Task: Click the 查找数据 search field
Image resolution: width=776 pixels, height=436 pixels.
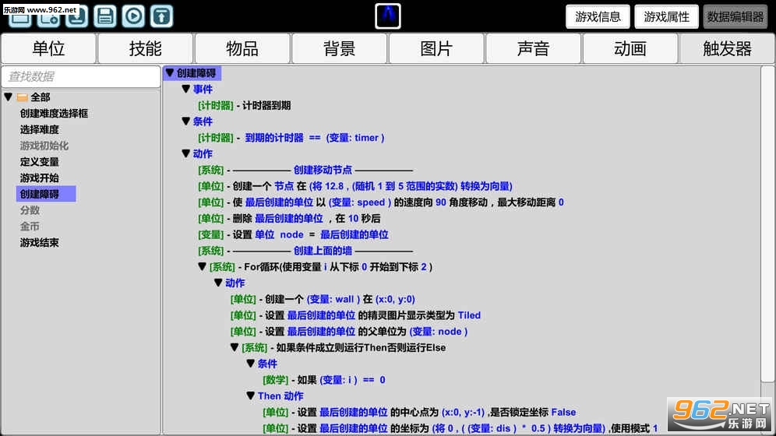Action: 80,76
